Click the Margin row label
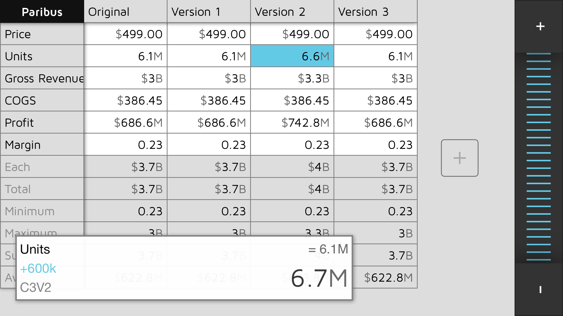 [42, 145]
